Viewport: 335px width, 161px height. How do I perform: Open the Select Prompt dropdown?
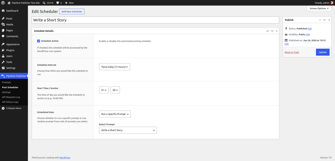[x=128, y=130]
